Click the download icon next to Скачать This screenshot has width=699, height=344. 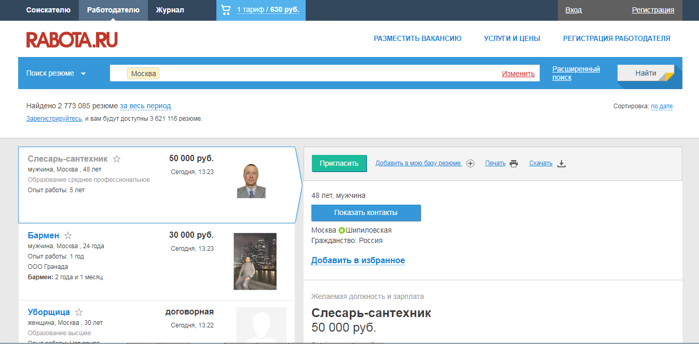point(561,163)
